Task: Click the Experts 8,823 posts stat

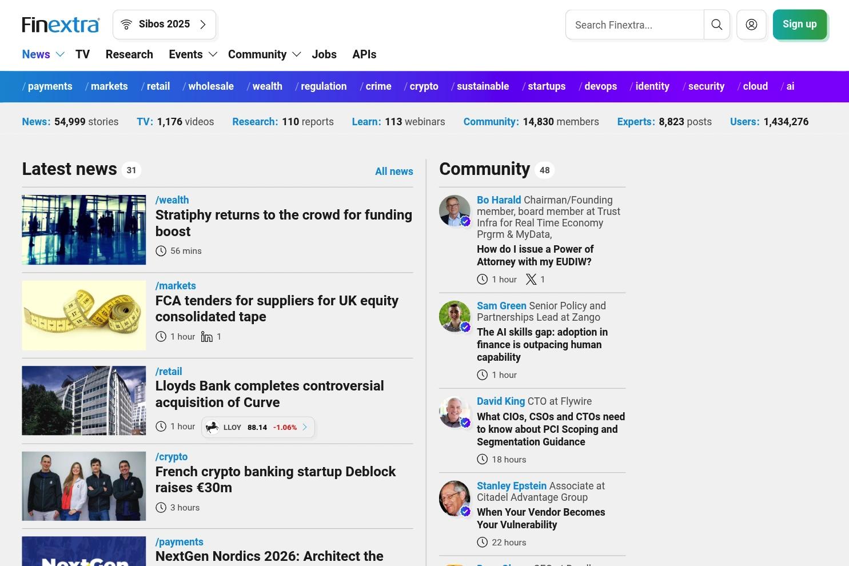Action: point(664,122)
